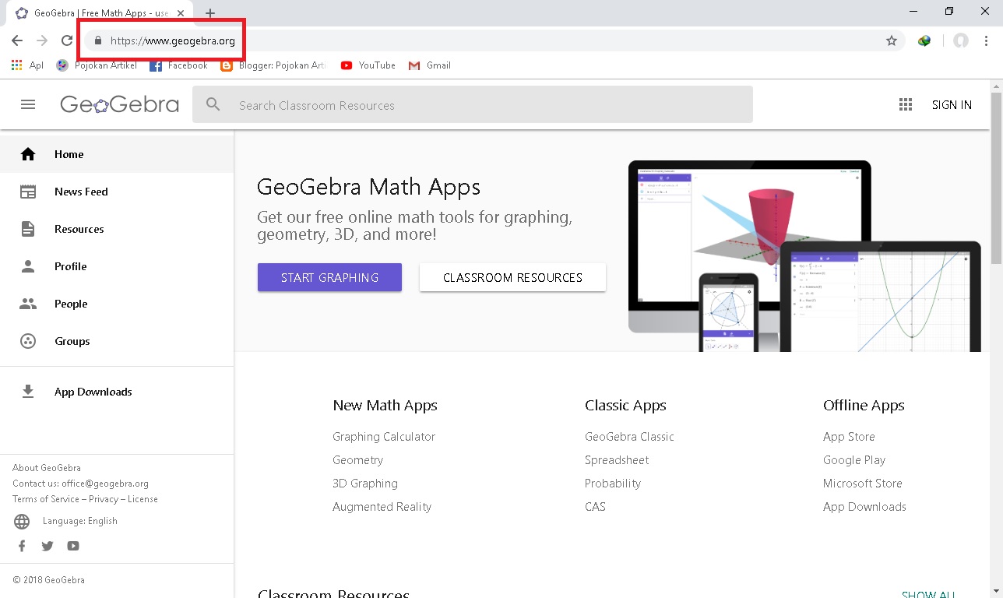Click the About GeoGebra footer link
Image resolution: width=1003 pixels, height=598 pixels.
click(x=47, y=468)
